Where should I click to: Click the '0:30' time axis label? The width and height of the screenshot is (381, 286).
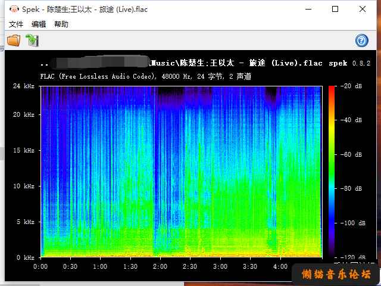70,266
